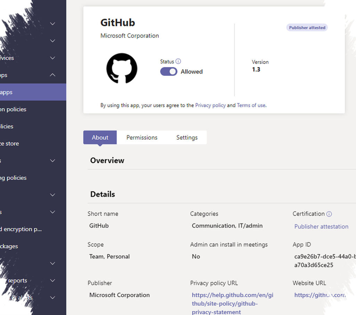Open the Publisher attestation link
The image size is (356, 315).
(321, 226)
